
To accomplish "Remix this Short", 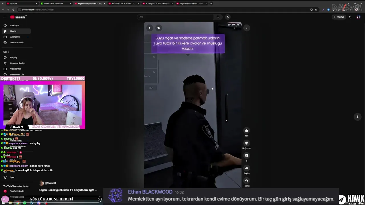I will pyautogui.click(x=247, y=181).
